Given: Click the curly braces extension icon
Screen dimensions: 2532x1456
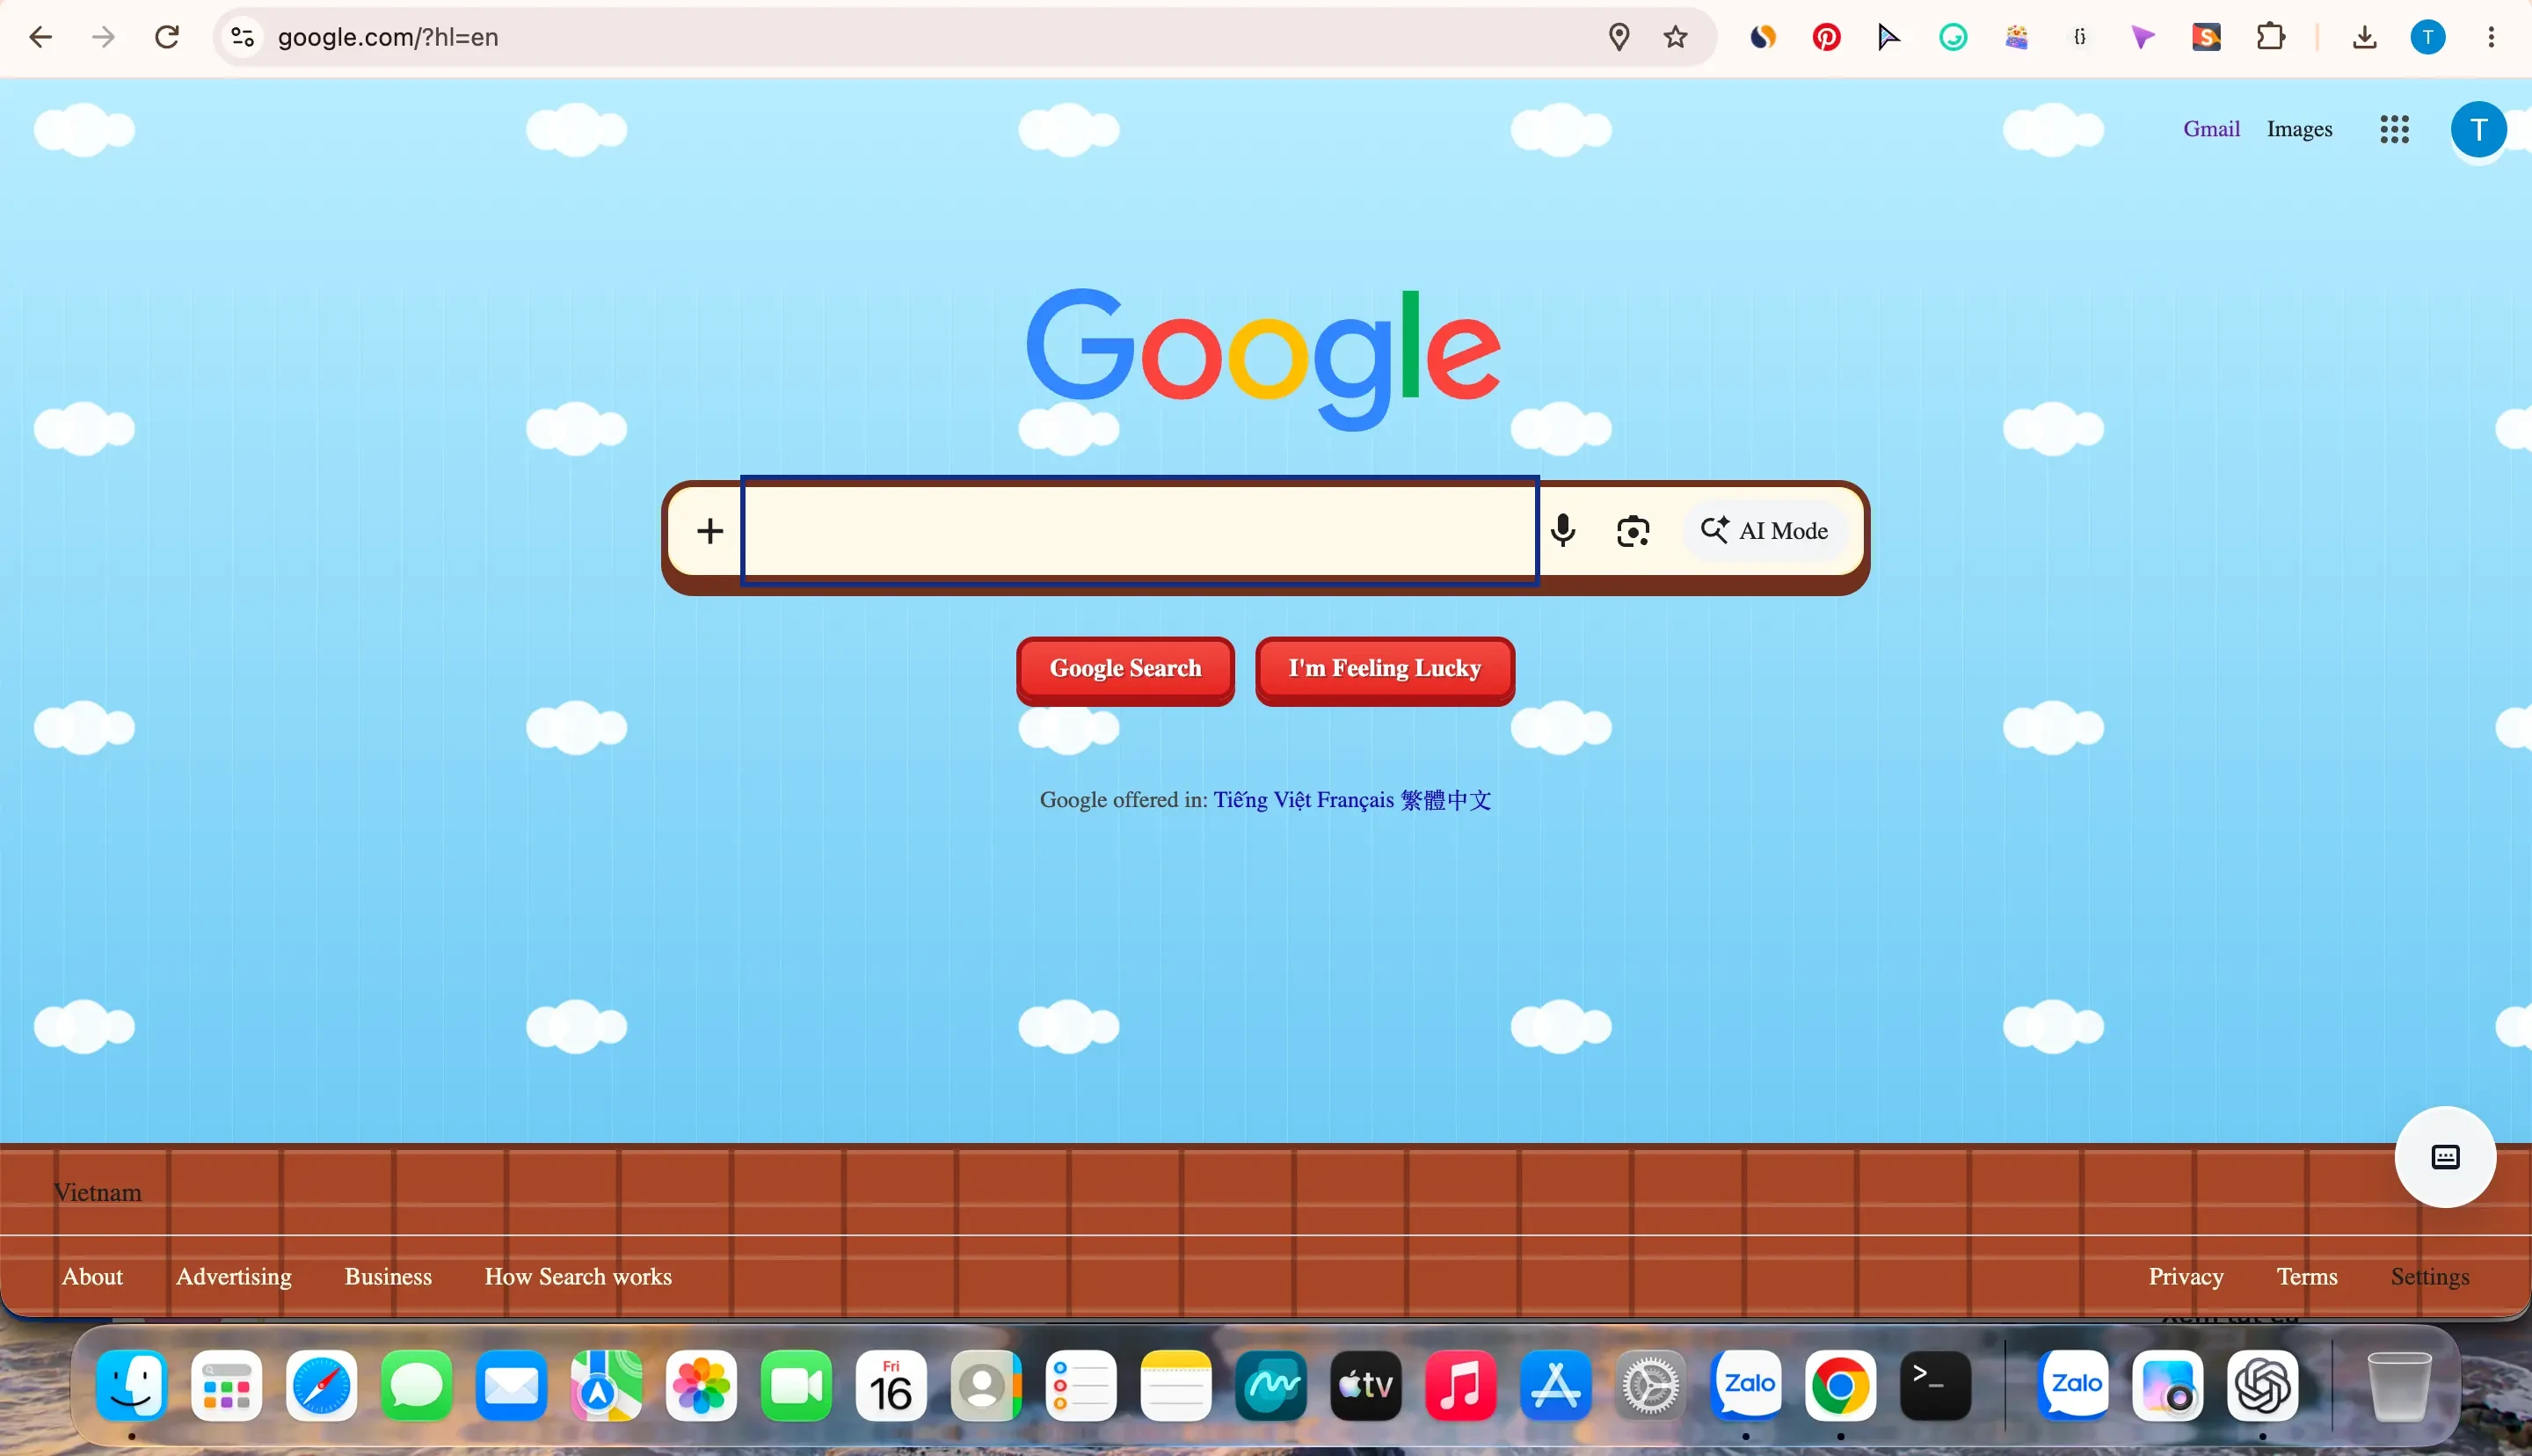Looking at the screenshot, I should tap(2080, 37).
